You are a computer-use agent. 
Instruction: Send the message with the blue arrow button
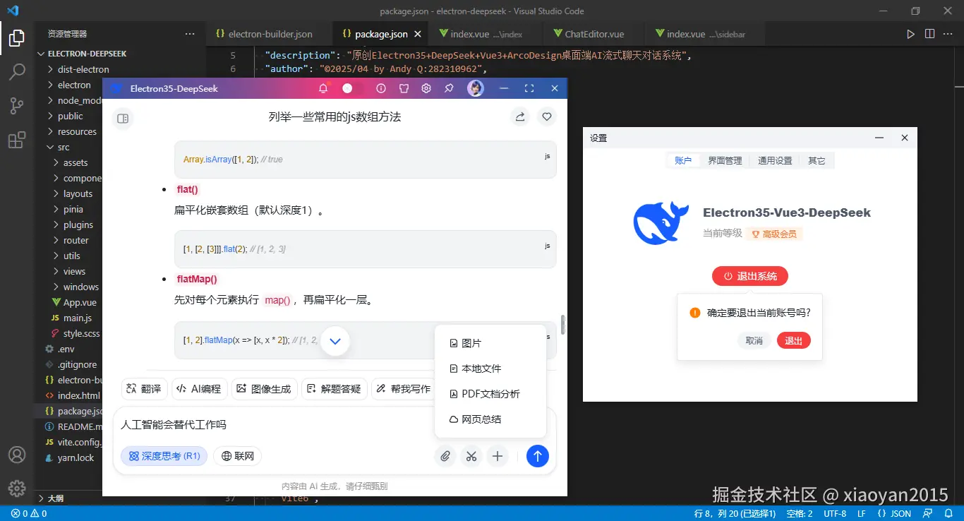coord(538,456)
